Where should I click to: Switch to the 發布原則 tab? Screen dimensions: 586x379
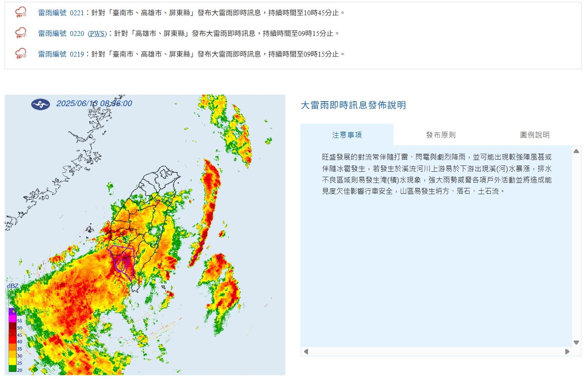pos(441,135)
